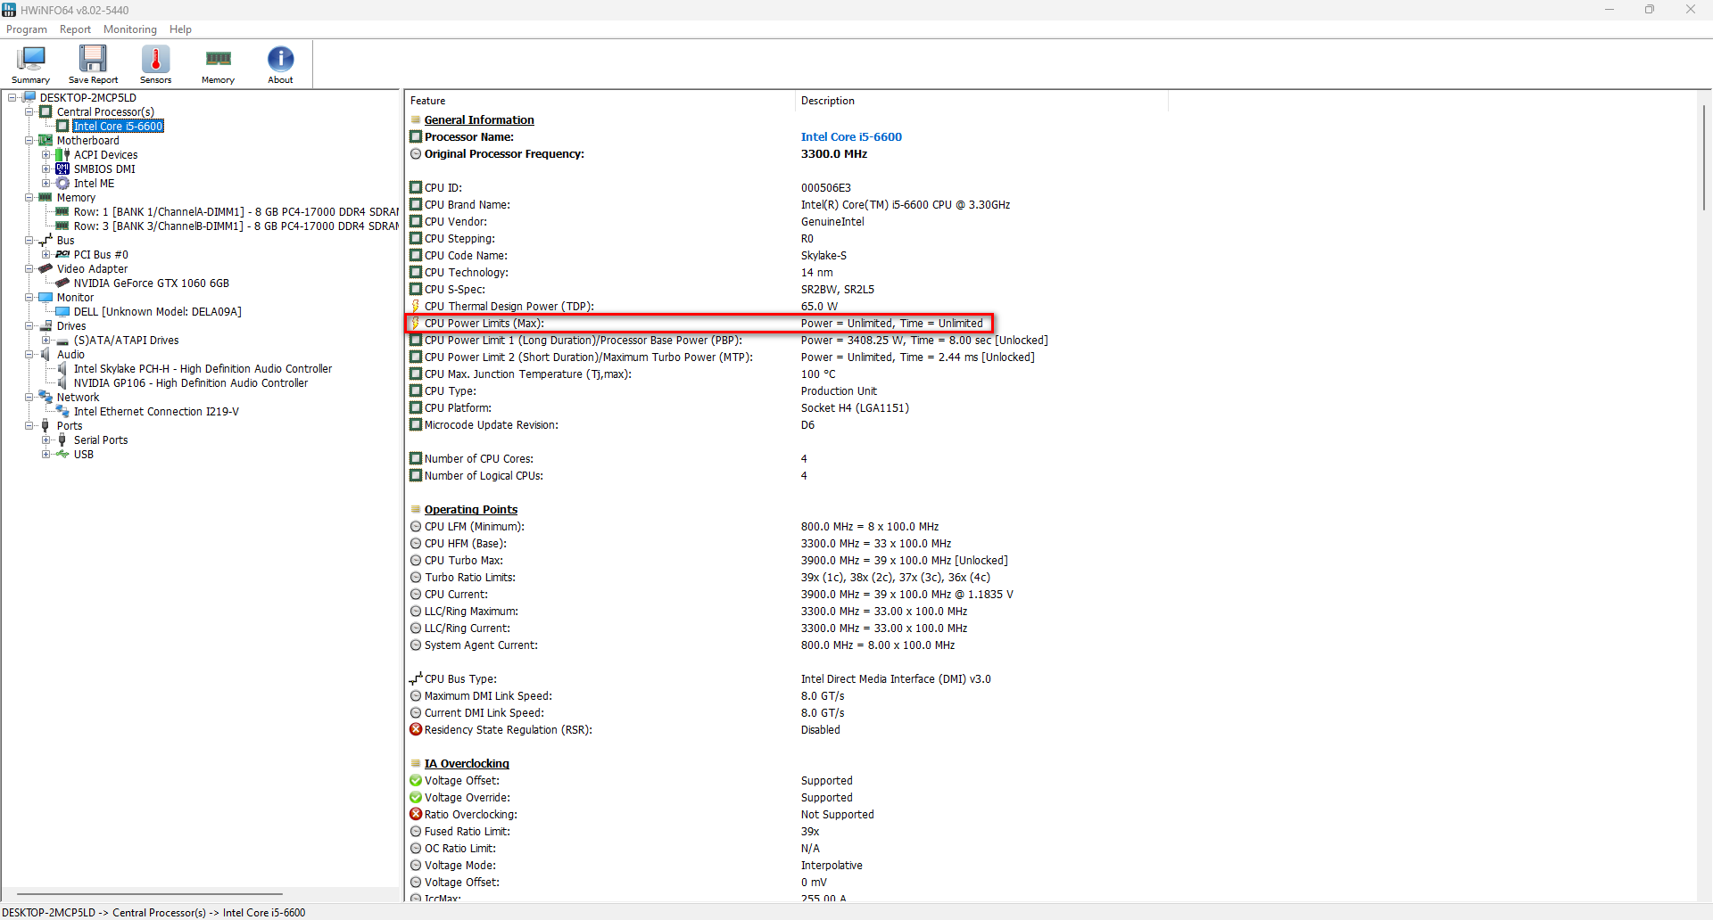
Task: Select memory Row: 1 BANK 1 entry
Action: coord(236,211)
